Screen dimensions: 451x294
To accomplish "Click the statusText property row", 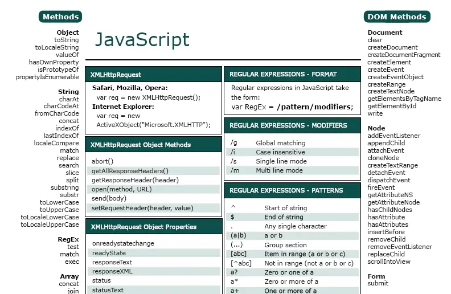I will [x=154, y=290].
